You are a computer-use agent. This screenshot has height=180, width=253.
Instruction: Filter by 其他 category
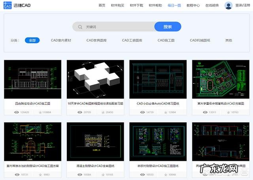pyautogui.click(x=228, y=40)
